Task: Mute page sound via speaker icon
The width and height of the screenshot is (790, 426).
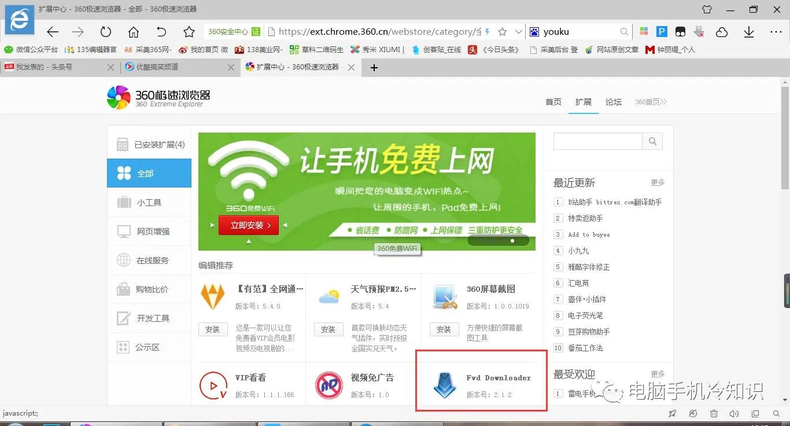Action: (734, 414)
